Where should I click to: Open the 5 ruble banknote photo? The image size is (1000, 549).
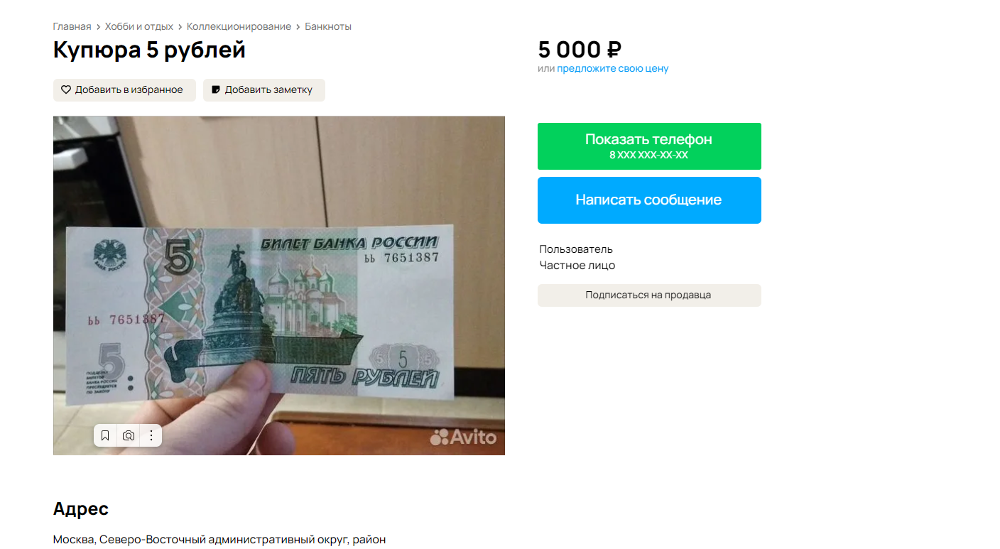point(279,286)
